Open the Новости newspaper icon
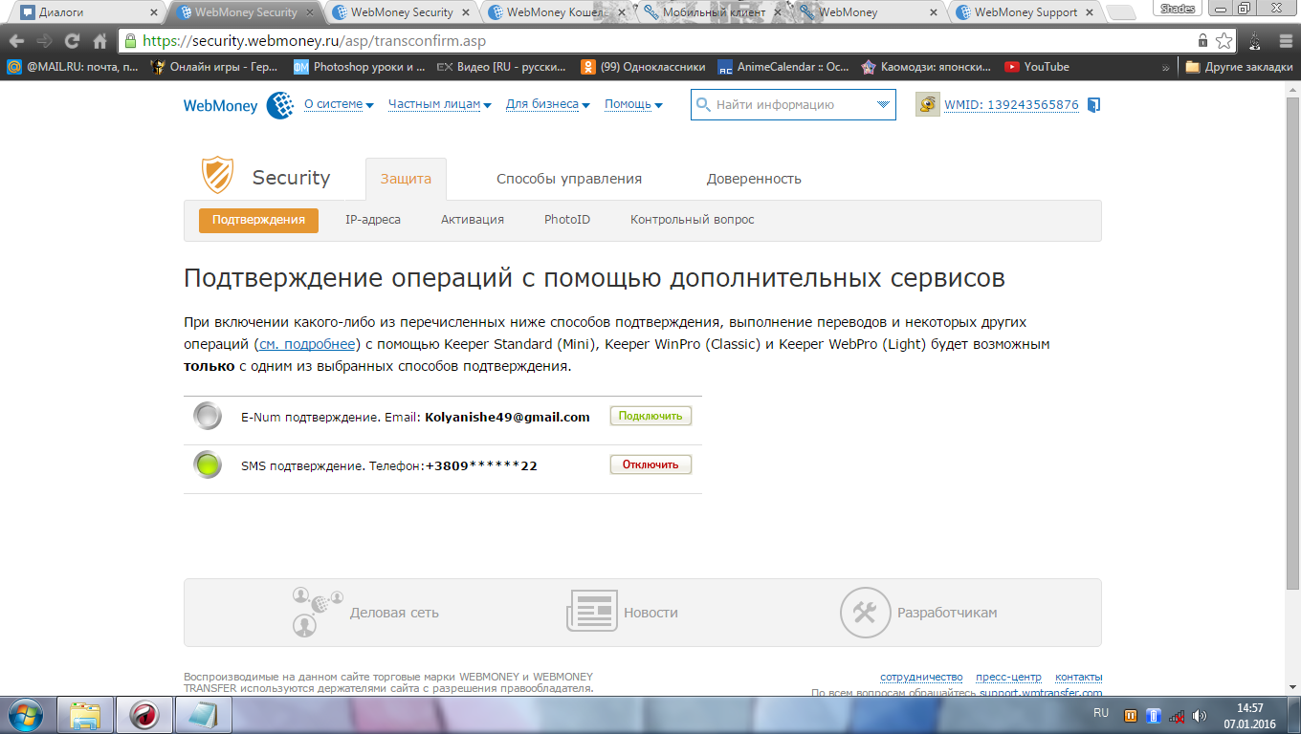 [x=592, y=612]
